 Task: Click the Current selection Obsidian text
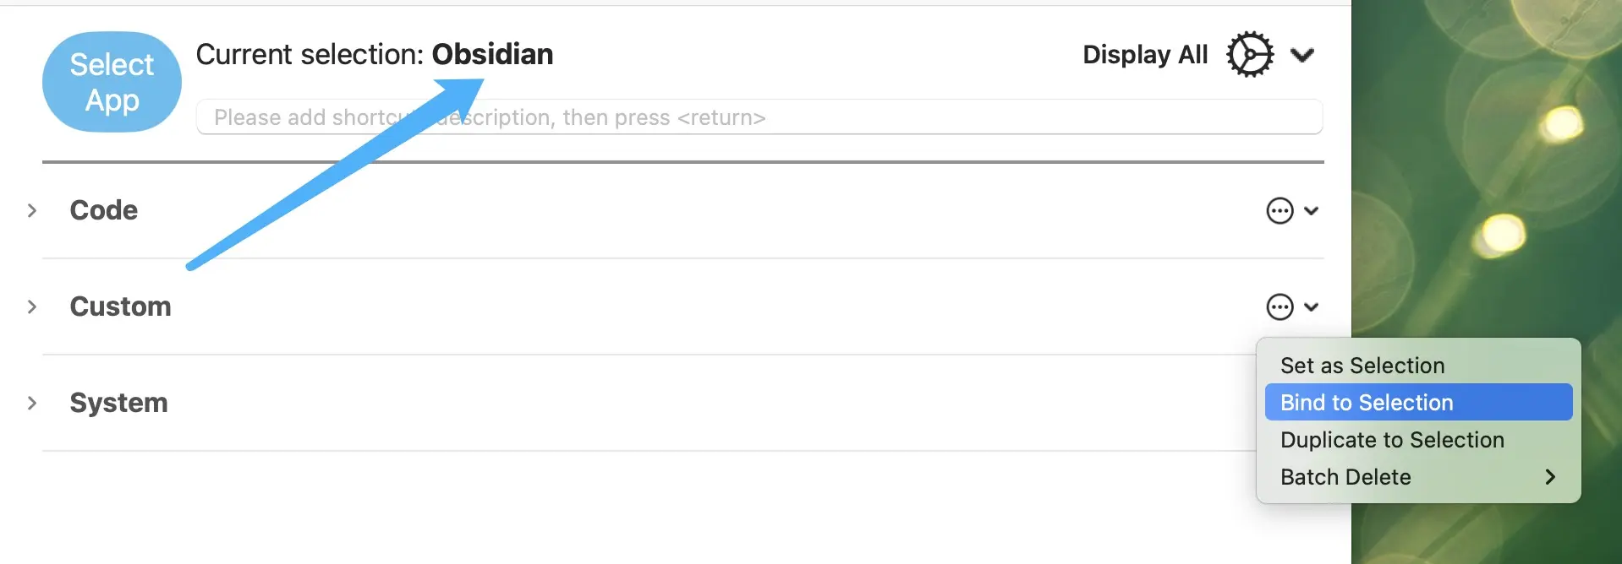pos(374,55)
